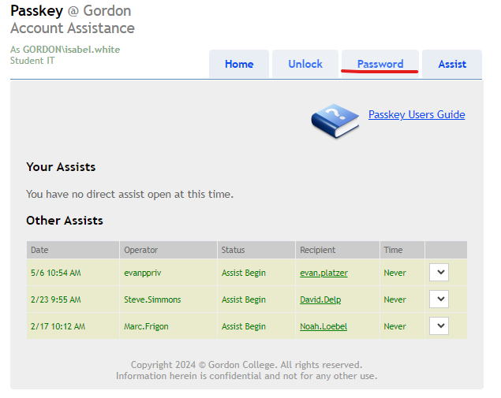Image resolution: width=501 pixels, height=398 pixels.
Task: Open recipient evan.platzer link
Action: coord(323,273)
